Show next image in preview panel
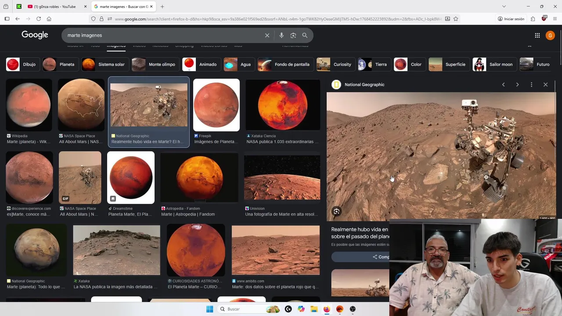This screenshot has height=316, width=562. coord(517,85)
